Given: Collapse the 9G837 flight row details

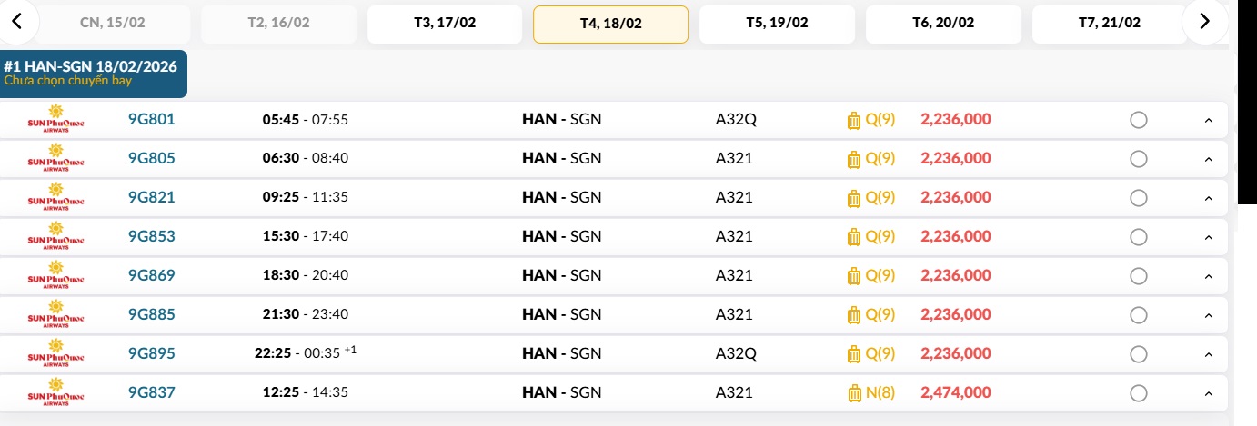Looking at the screenshot, I should [x=1209, y=394].
